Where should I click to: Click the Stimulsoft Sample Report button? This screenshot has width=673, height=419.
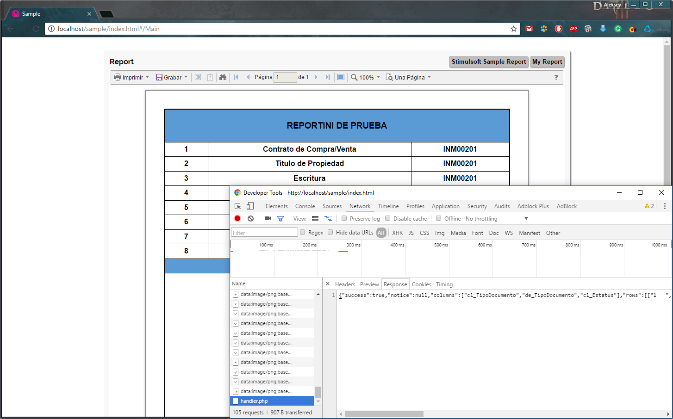pos(489,62)
